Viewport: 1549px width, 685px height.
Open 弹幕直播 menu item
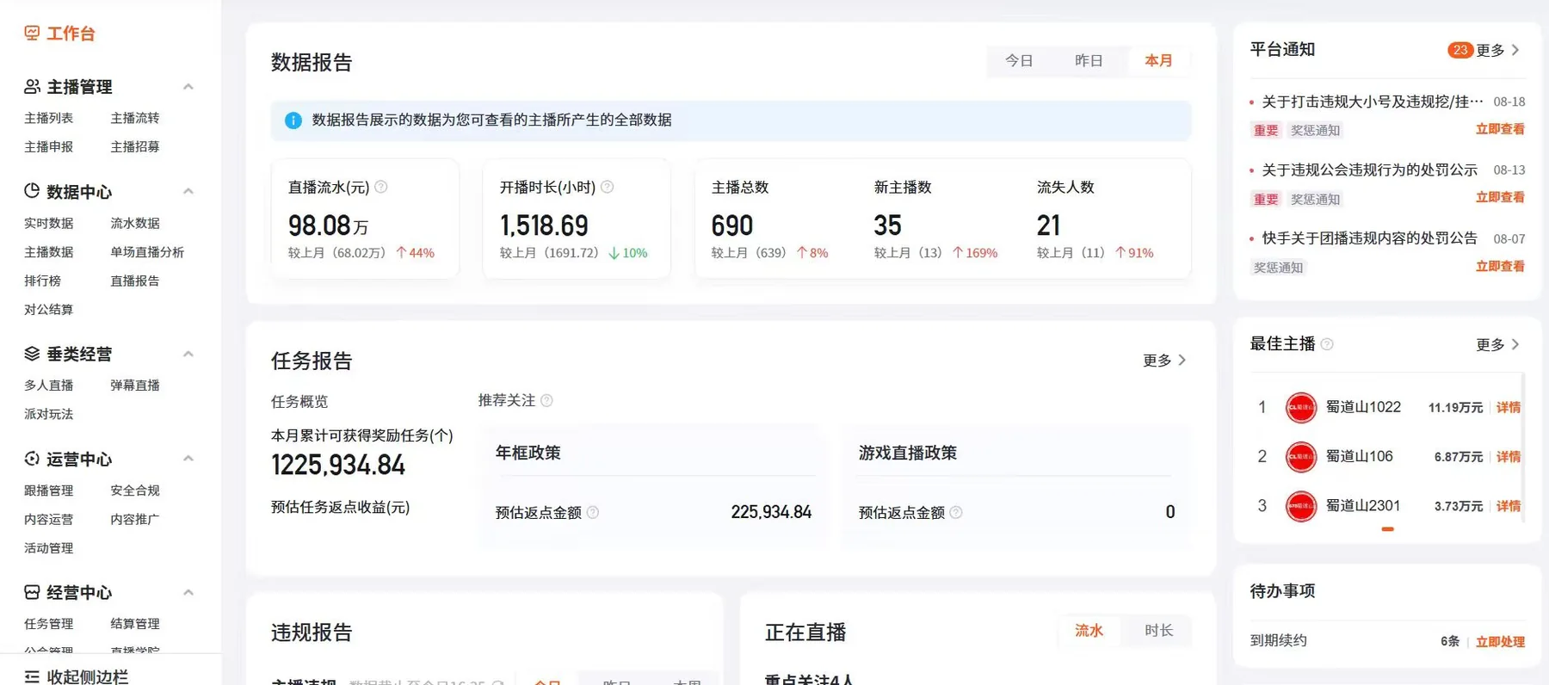point(135,386)
